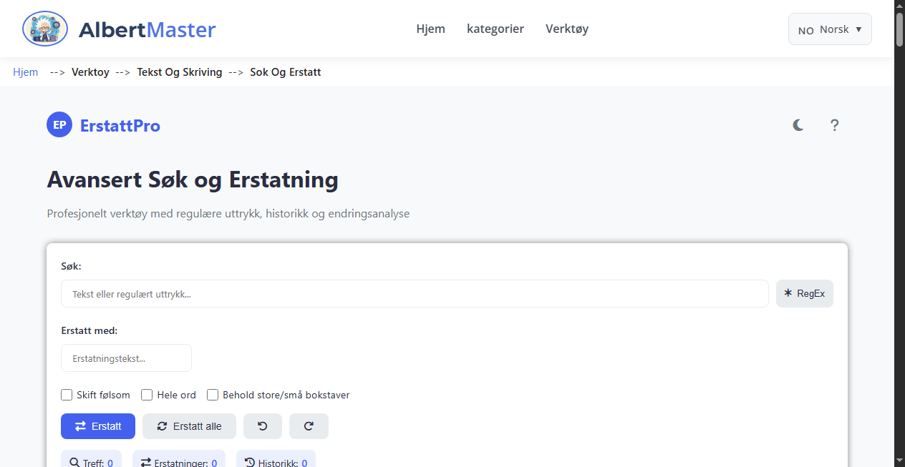The height and width of the screenshot is (467, 905).
Task: Open the Norsk language dropdown
Action: [830, 29]
